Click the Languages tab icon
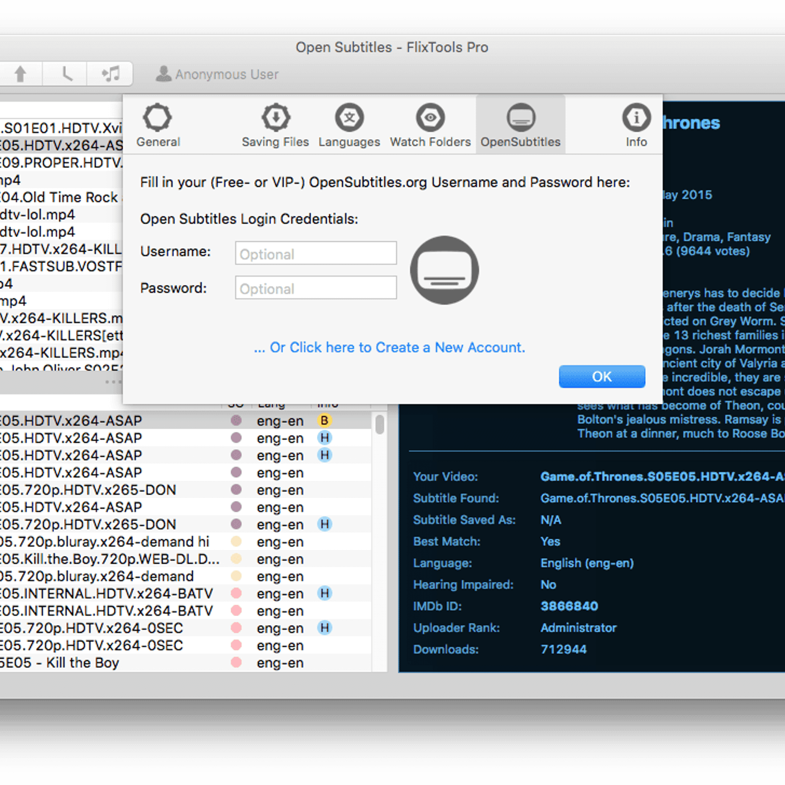Screen dimensions: 785x785 (x=349, y=117)
